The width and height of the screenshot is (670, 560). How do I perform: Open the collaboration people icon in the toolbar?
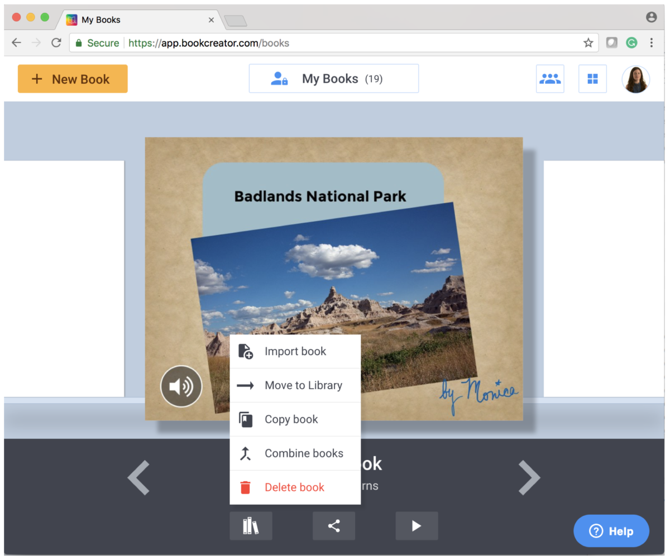click(550, 79)
